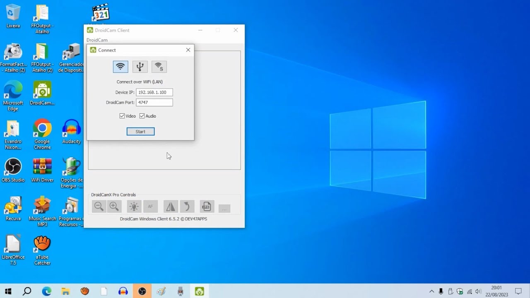This screenshot has width=530, height=298.
Task: Select the FFOutput - Atalho desktop shortcut
Action: coord(42,19)
